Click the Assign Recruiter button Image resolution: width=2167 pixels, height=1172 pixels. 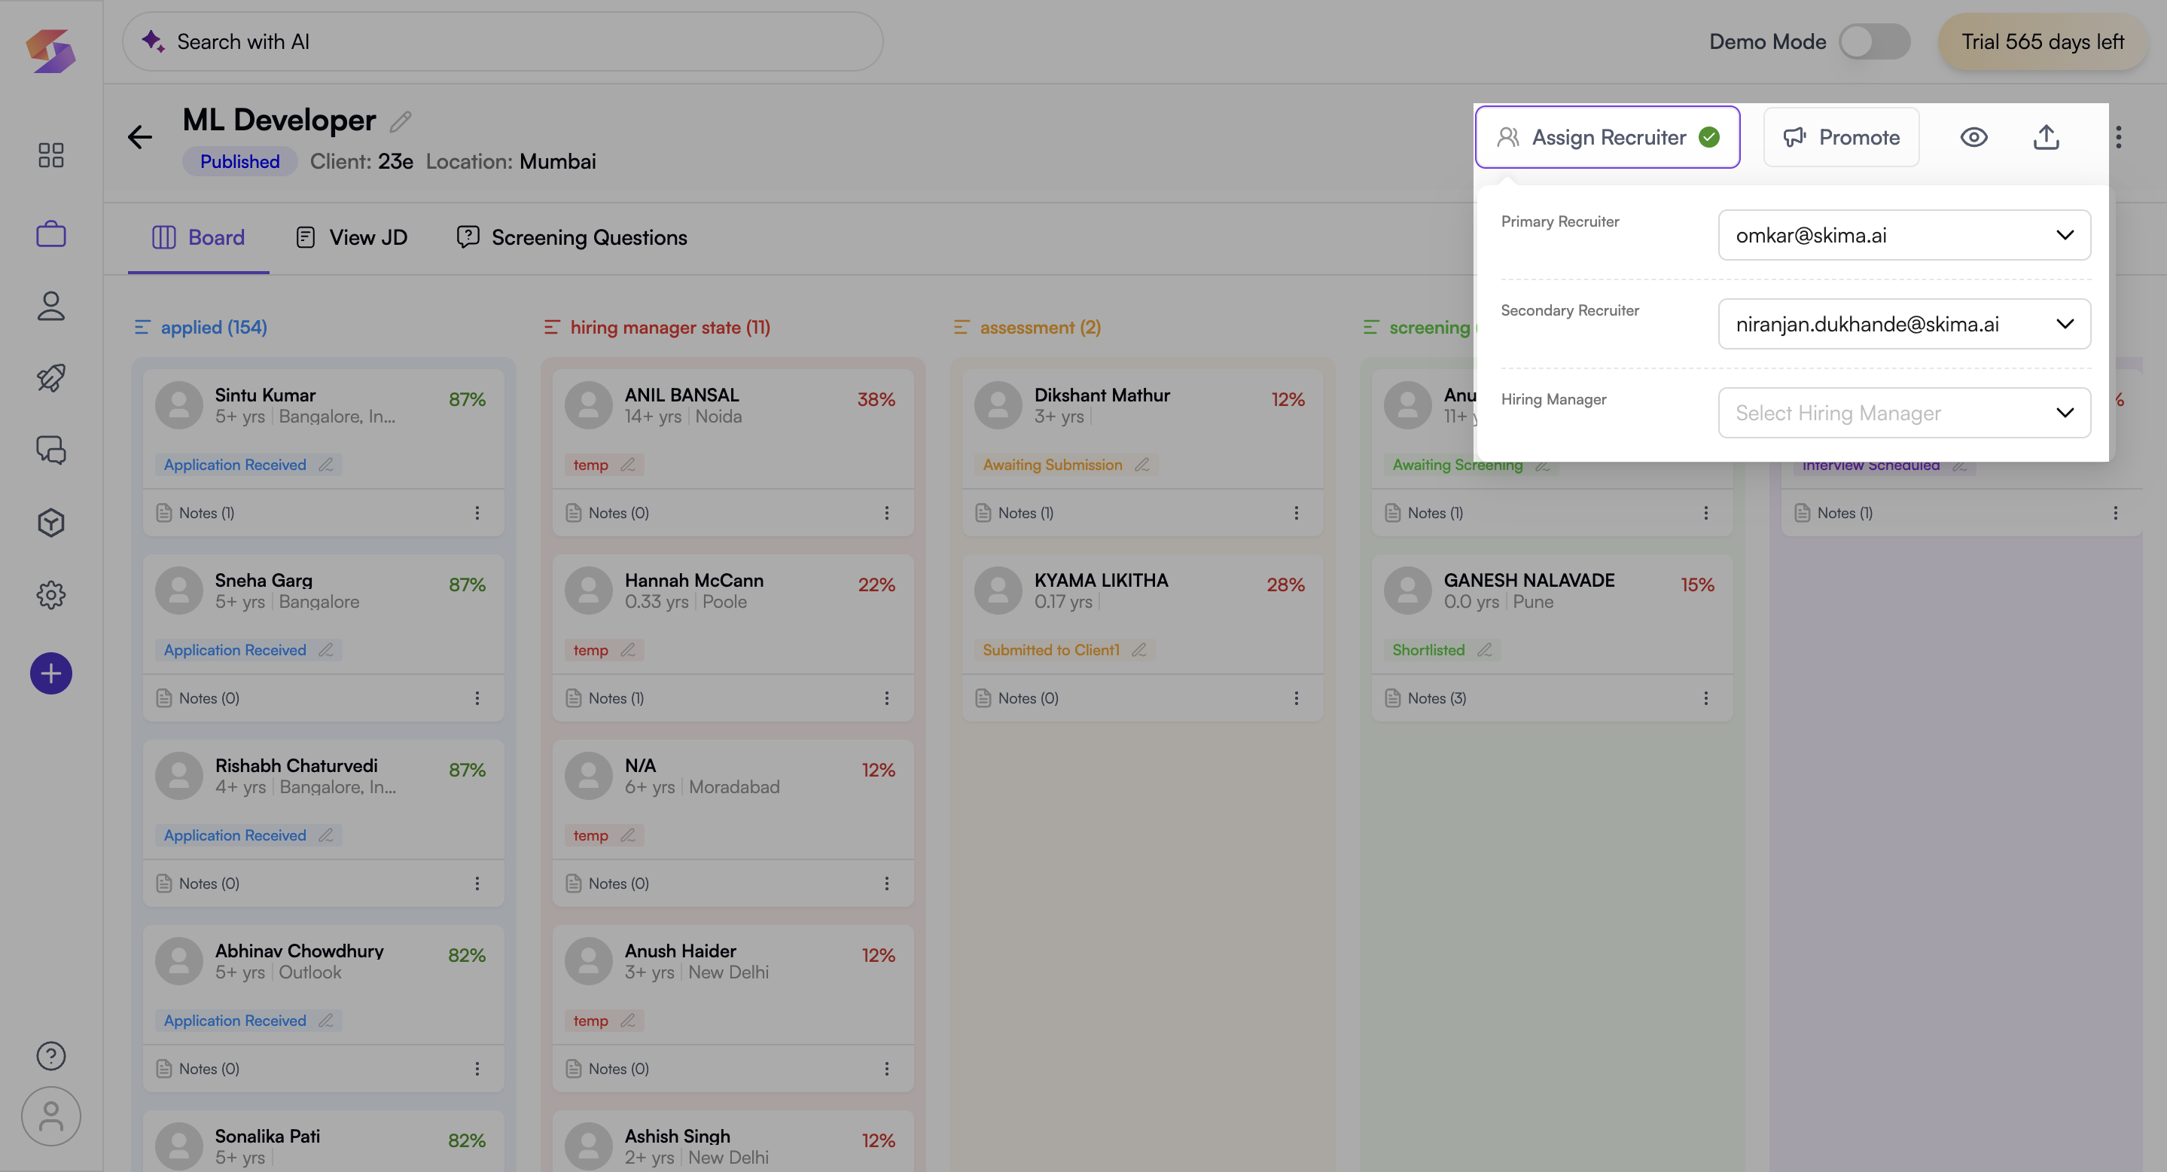click(x=1608, y=137)
